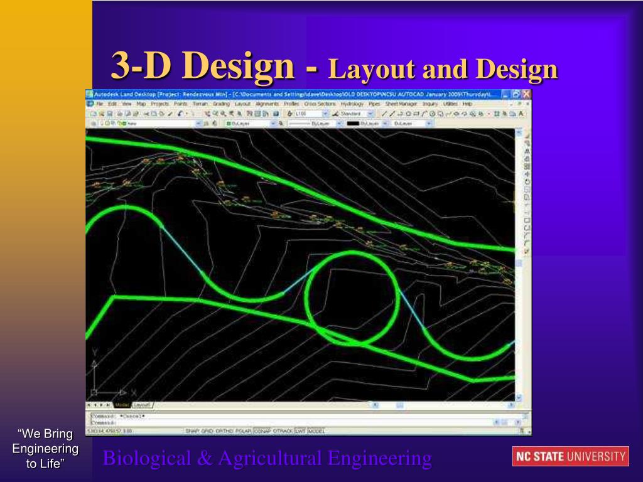Click the Text Style brush icon beside Standard
The image size is (643, 482).
click(x=335, y=114)
